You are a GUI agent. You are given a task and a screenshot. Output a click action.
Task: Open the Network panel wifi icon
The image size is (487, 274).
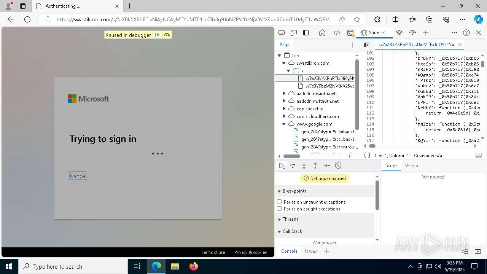click(x=399, y=33)
